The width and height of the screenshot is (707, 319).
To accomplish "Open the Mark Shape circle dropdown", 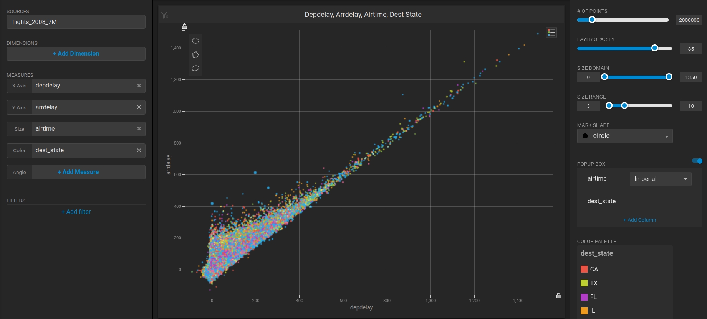I will click(x=625, y=136).
